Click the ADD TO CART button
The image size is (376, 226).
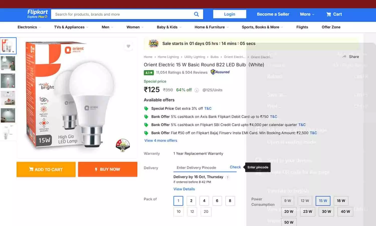click(x=46, y=169)
